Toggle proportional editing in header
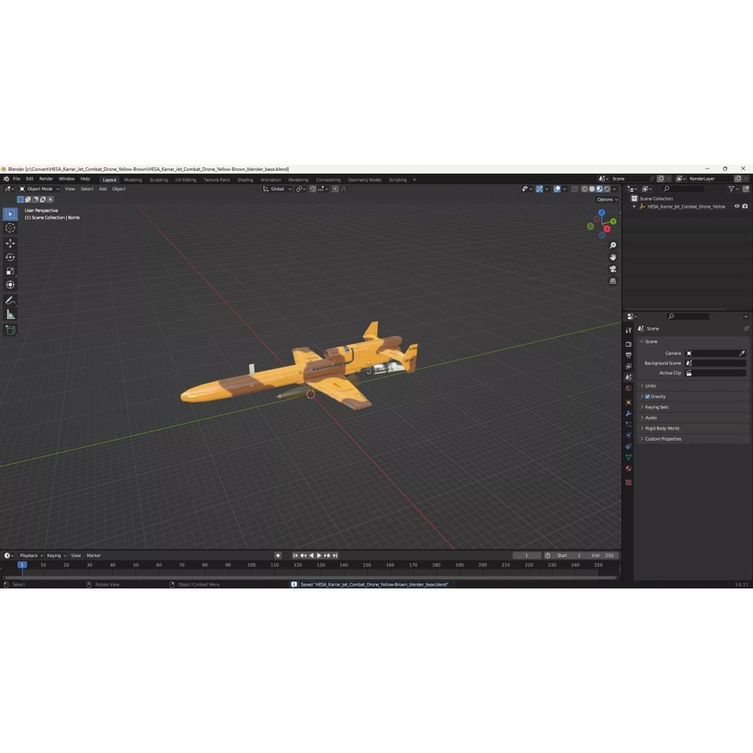The width and height of the screenshot is (753, 753). coord(335,189)
